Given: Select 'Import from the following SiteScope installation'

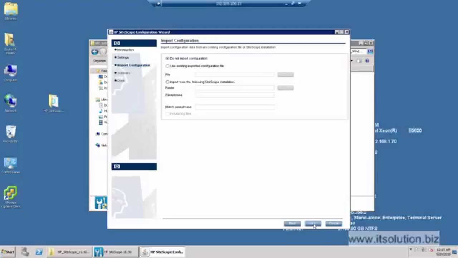Looking at the screenshot, I should [x=200, y=82].
